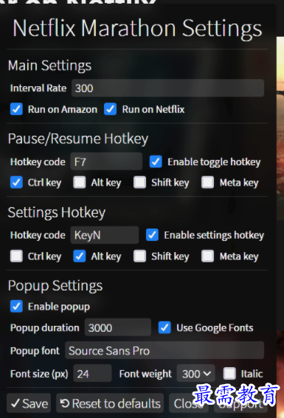The image size is (284, 418).
Task: Uncheck Alt key under Settings Hotkey
Action: tap(80, 257)
